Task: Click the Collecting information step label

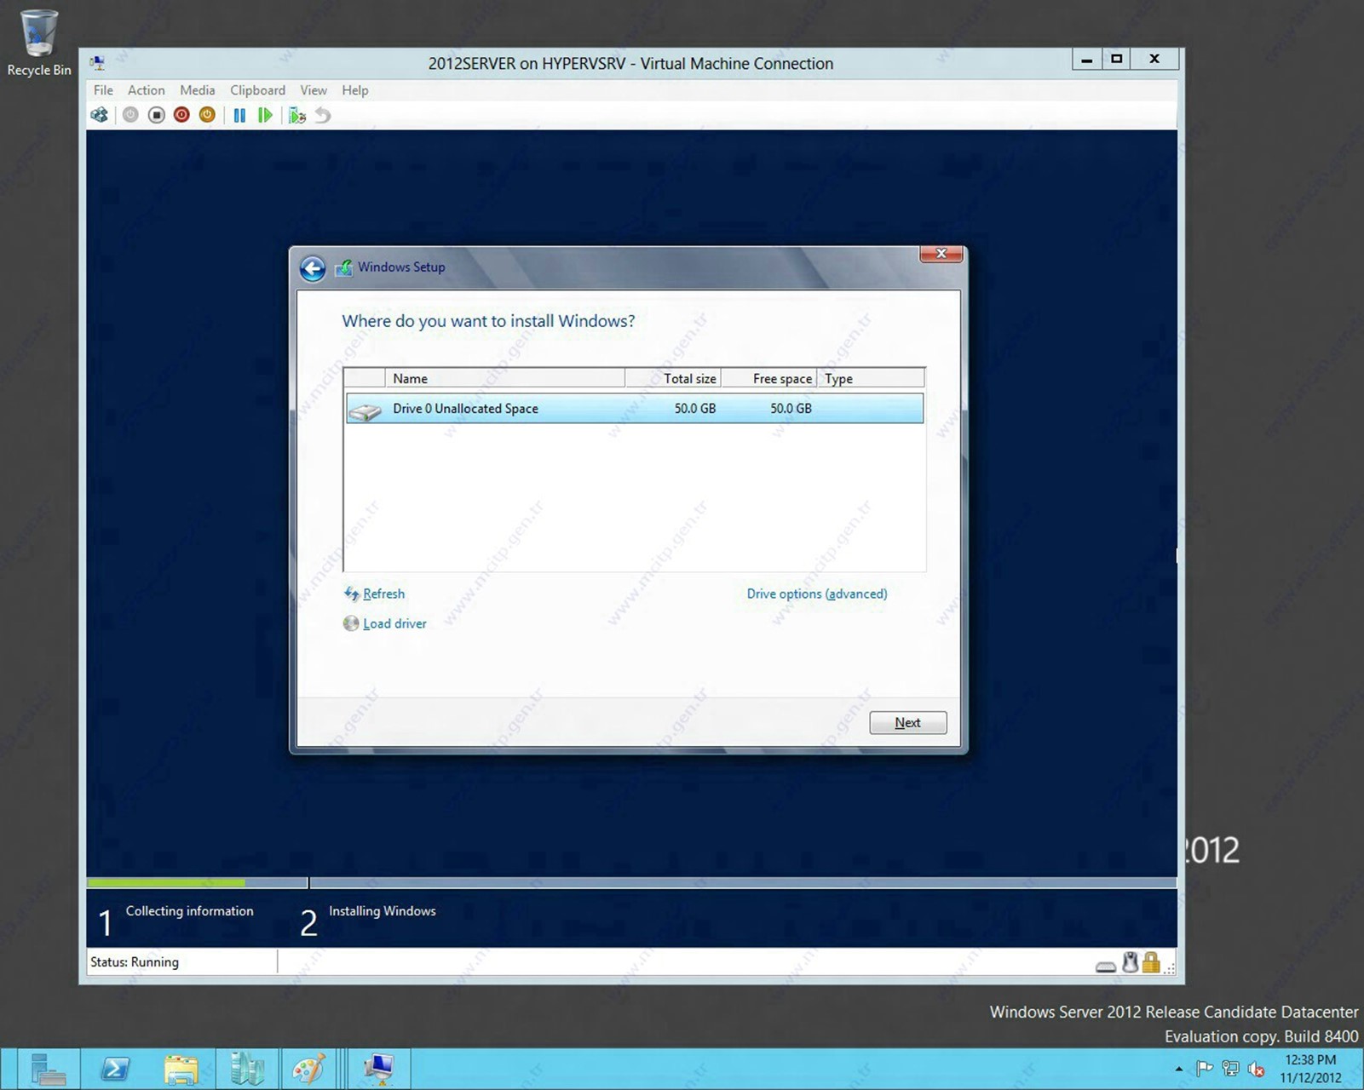Action: tap(189, 911)
